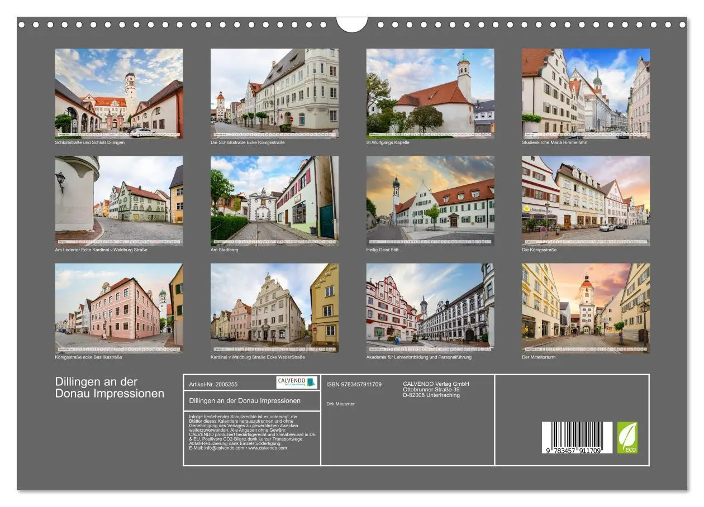Screen dimensions: 704x507
Task: Click the Studienkirche Mariä Himmelfahrt photo
Action: (586, 93)
